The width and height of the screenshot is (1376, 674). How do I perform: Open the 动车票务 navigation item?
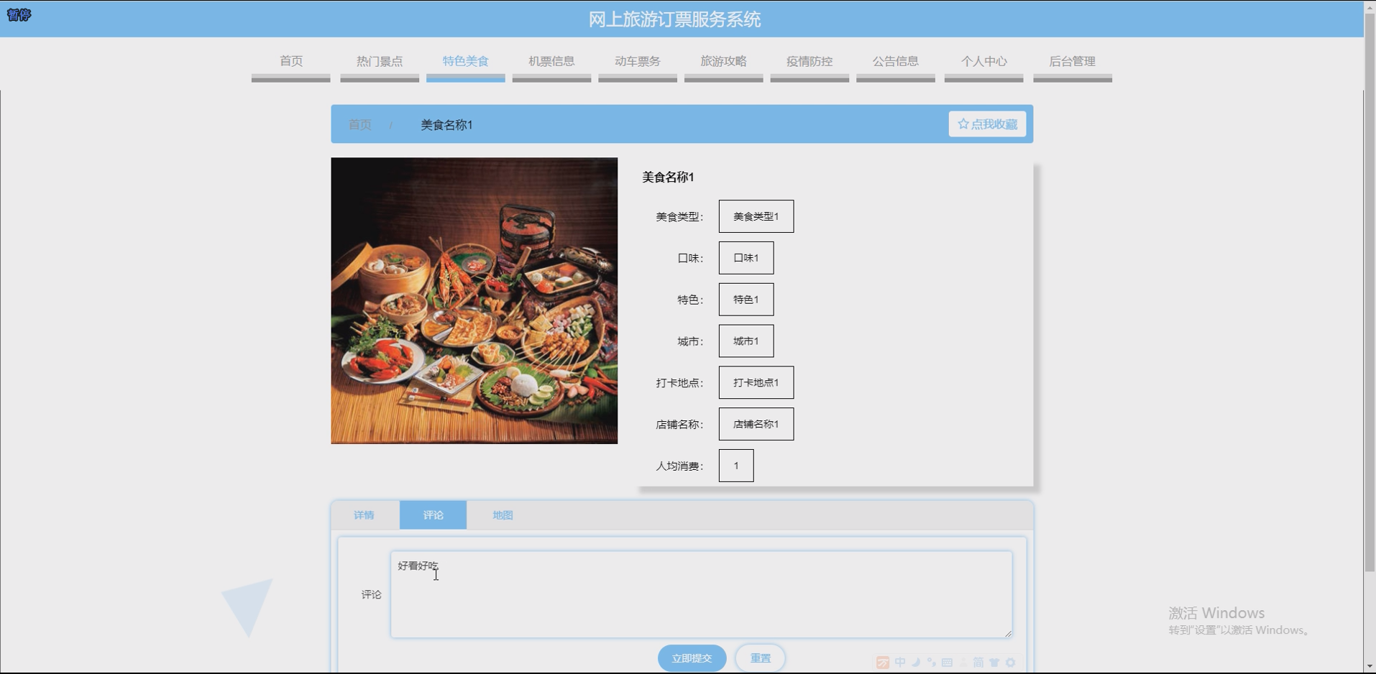tap(638, 61)
